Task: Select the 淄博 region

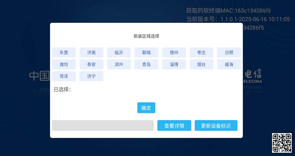Action: (x=174, y=64)
